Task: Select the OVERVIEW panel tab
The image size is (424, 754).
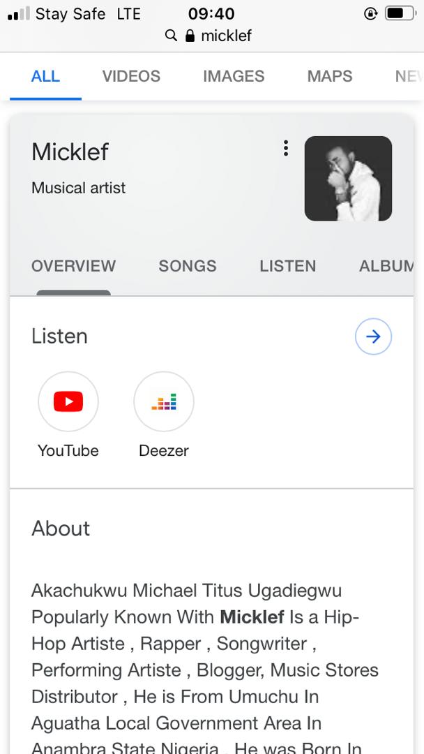Action: [73, 266]
